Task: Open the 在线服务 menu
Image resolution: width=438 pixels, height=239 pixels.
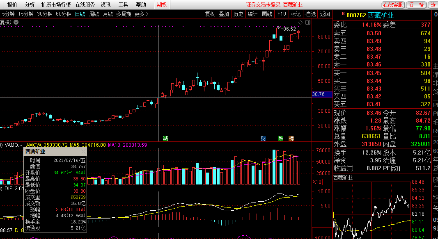Action: [85, 5]
